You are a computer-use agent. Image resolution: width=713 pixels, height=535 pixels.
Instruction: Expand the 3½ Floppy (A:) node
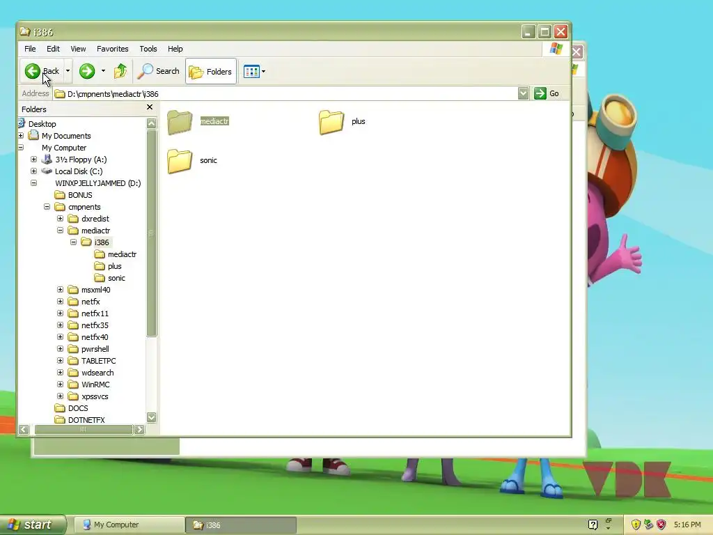(33, 160)
